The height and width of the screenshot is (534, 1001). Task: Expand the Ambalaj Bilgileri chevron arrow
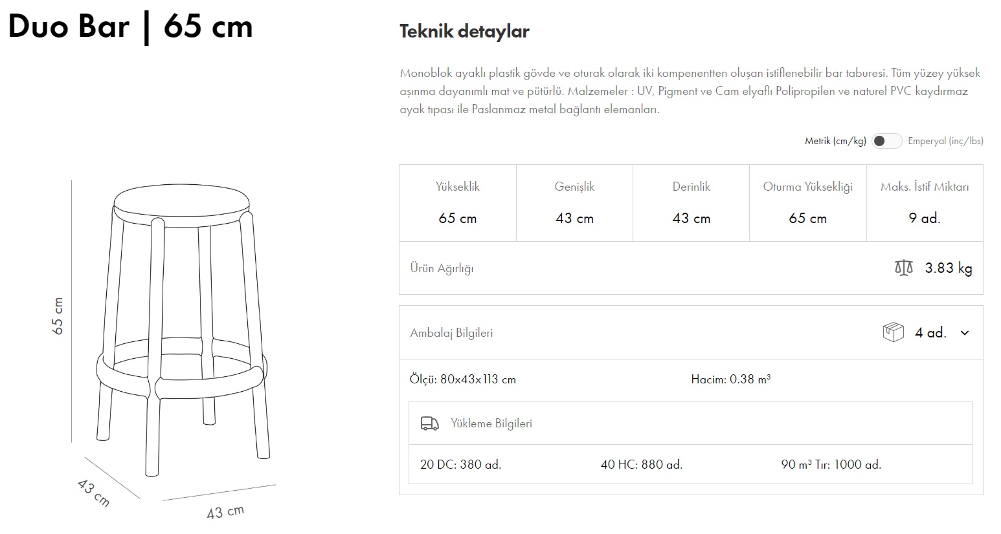965,333
